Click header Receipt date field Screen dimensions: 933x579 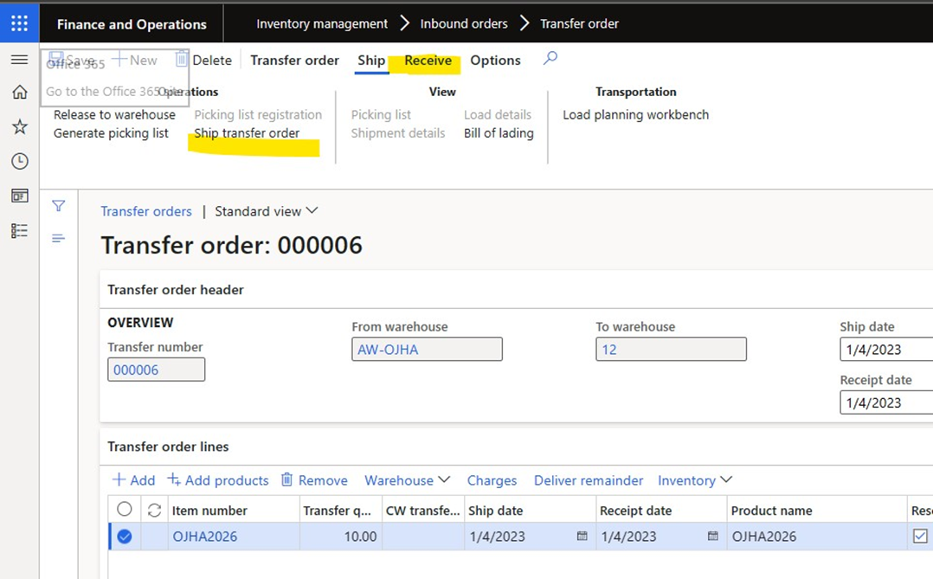pyautogui.click(x=886, y=402)
